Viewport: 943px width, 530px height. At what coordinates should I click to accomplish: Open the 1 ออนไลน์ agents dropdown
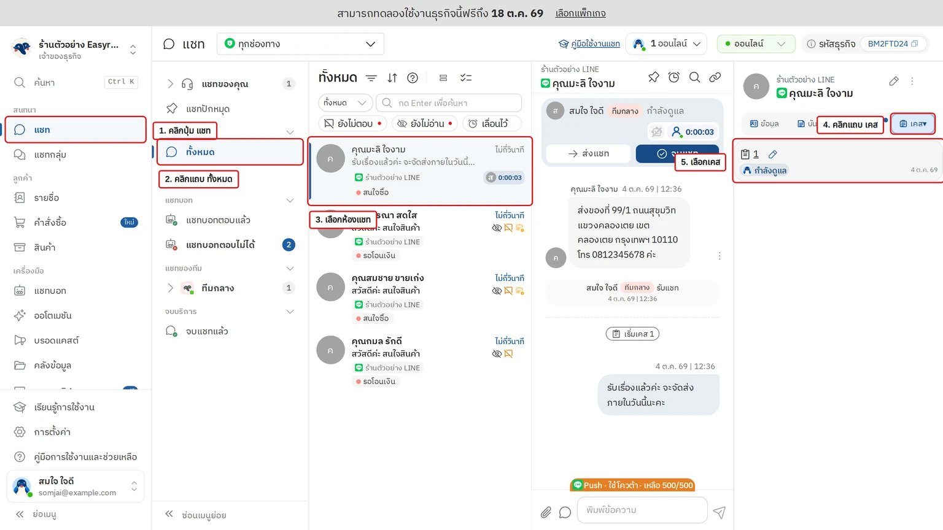coord(667,44)
